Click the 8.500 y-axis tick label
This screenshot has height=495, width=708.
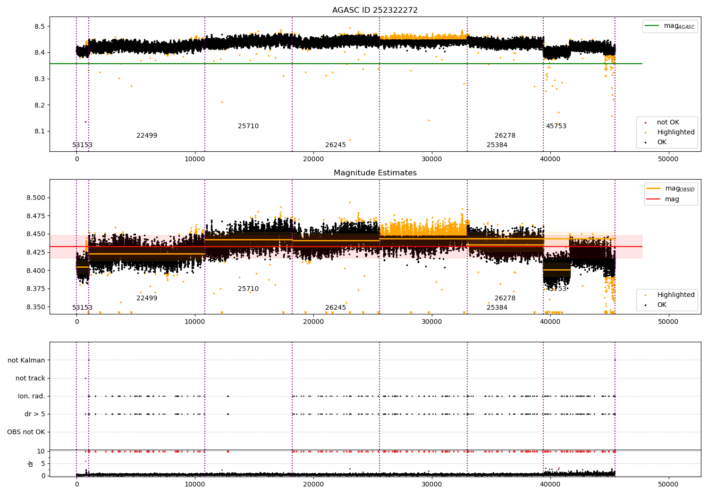point(36,198)
